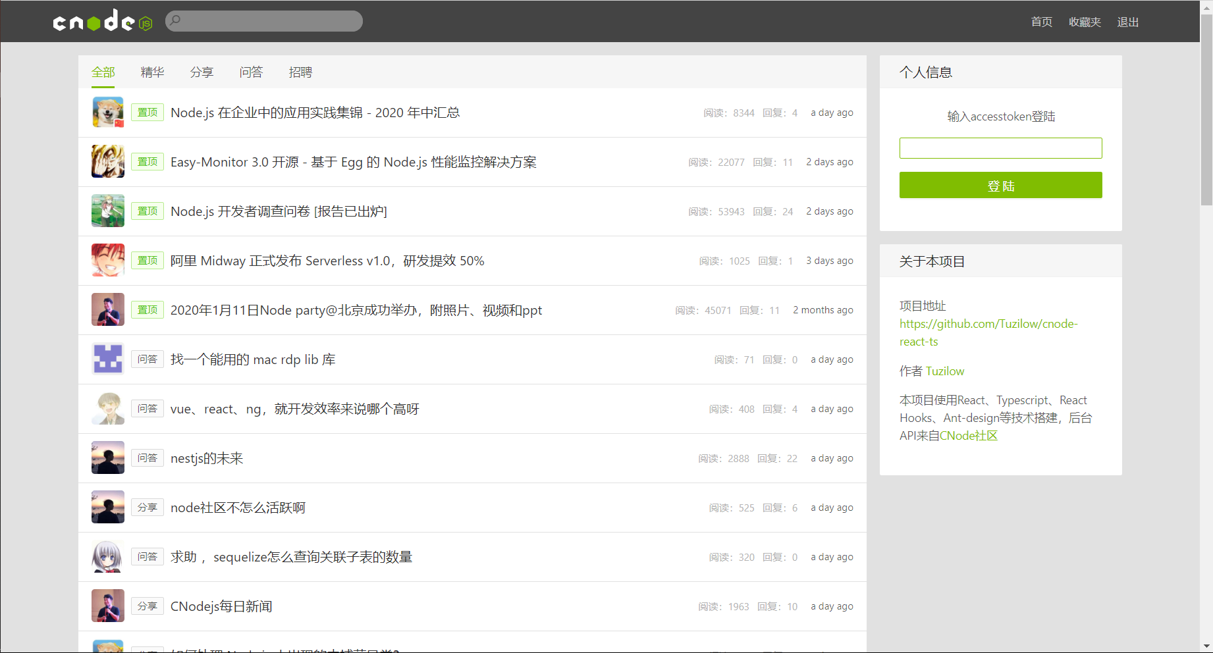Click avatar of vue、react、ng post
Image resolution: width=1213 pixels, height=653 pixels.
[108, 408]
